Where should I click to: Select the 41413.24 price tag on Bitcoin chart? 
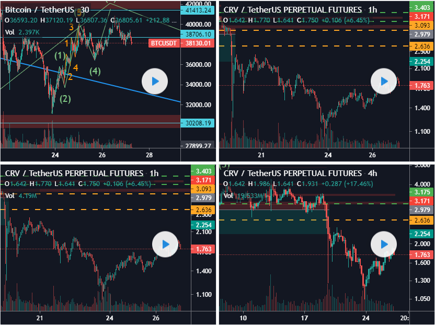coord(198,10)
